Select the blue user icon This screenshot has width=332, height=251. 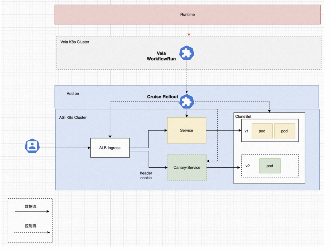(x=32, y=146)
